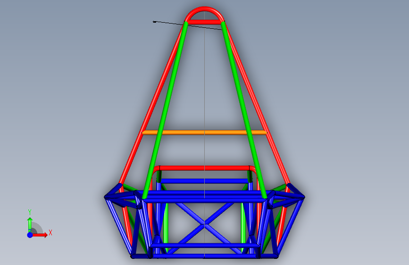Click the blue Z axis sphere of triad
Image resolution: width=409 pixels, height=265 pixels.
30,235
